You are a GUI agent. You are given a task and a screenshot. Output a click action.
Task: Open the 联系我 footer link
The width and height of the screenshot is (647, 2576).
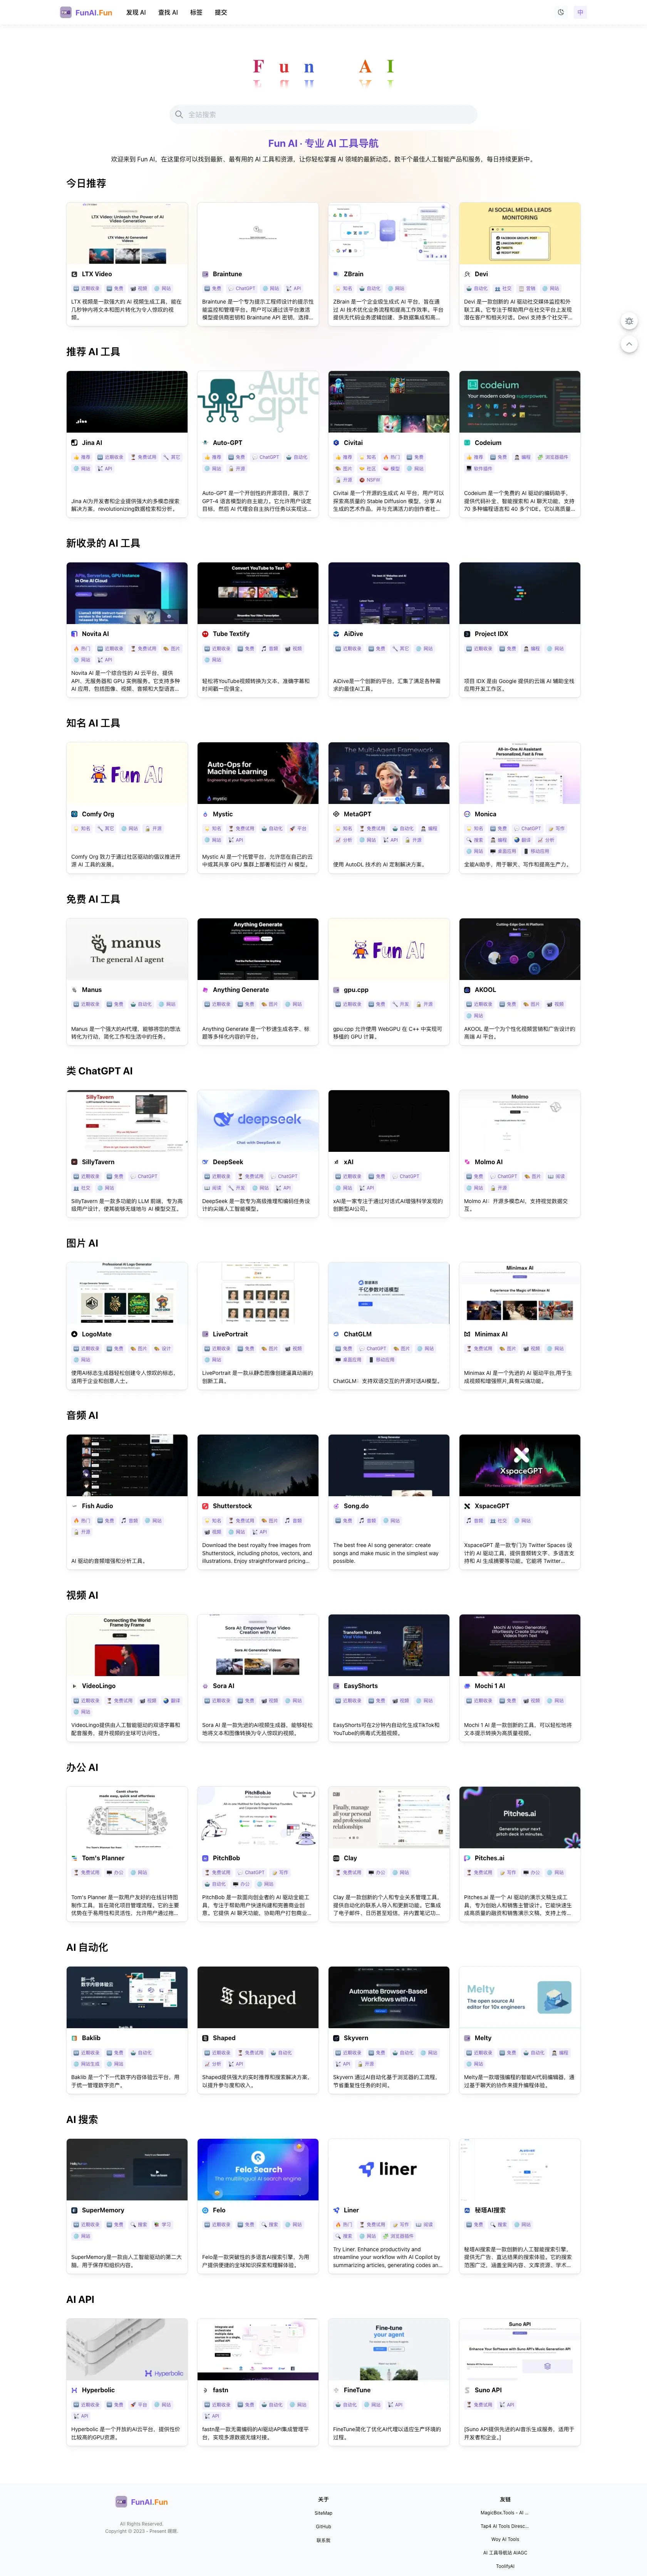pyautogui.click(x=323, y=2540)
